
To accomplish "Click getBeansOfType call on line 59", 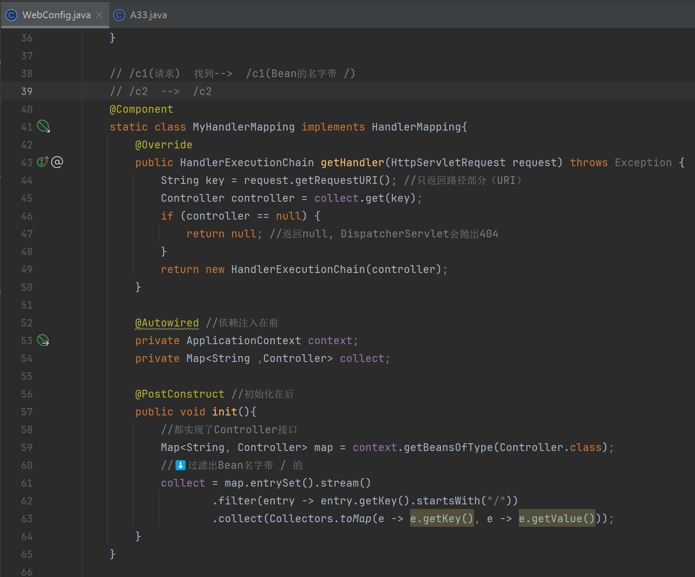I will point(448,447).
